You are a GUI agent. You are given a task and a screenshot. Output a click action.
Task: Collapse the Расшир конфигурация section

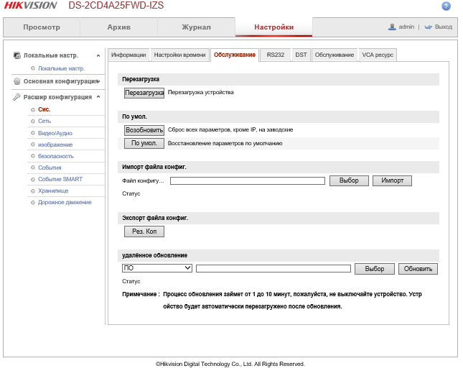[98, 97]
